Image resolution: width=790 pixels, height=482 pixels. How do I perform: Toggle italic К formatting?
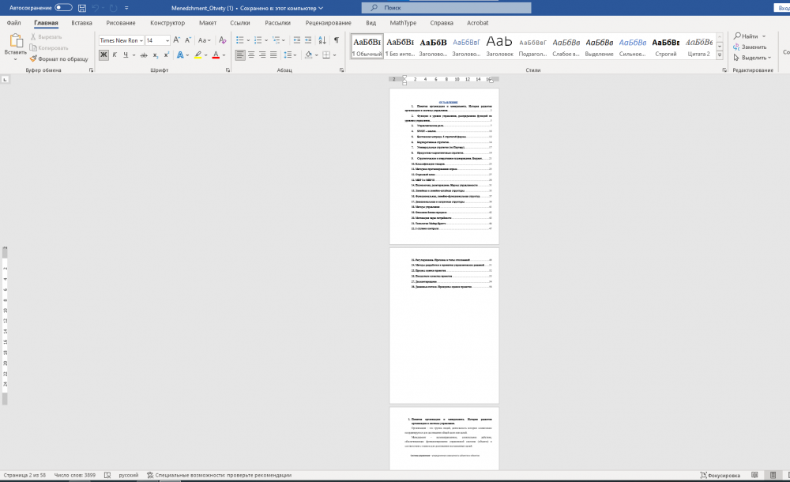[115, 55]
